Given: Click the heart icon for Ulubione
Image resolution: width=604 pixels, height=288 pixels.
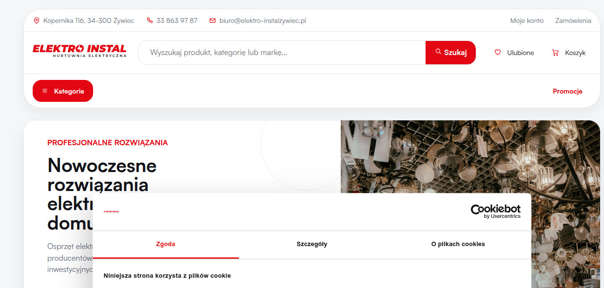Looking at the screenshot, I should click(498, 53).
